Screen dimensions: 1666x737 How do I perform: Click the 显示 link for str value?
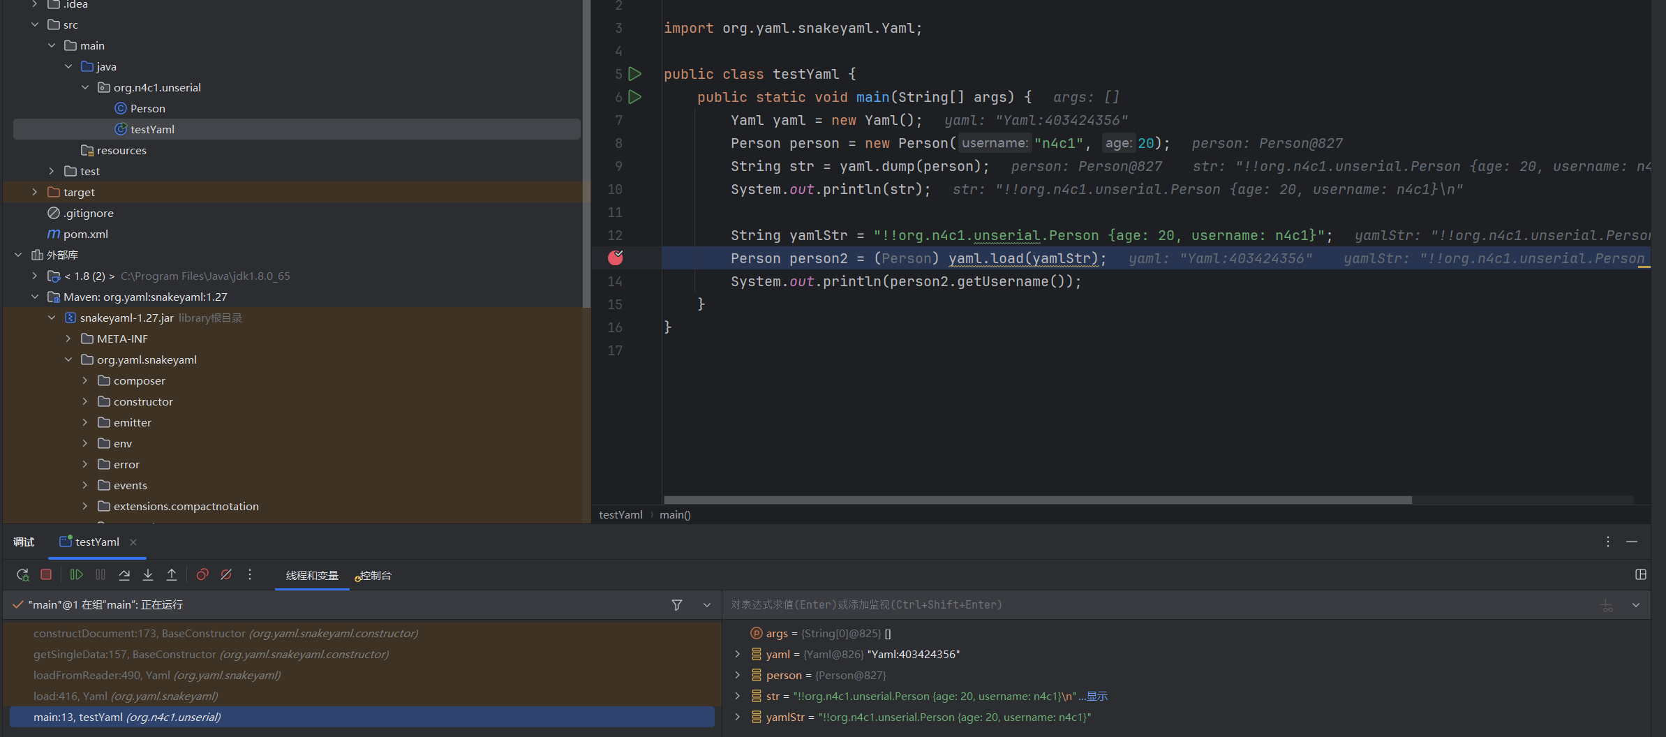tap(1096, 696)
